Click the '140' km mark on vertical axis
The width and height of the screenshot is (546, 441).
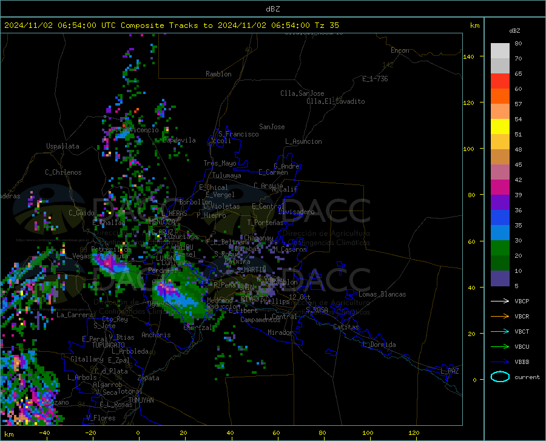(469, 56)
